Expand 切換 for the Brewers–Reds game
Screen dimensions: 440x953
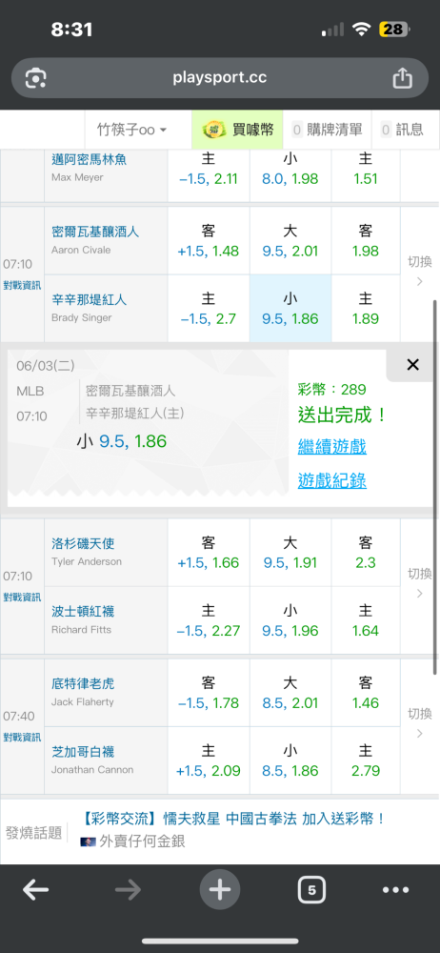coord(420,271)
